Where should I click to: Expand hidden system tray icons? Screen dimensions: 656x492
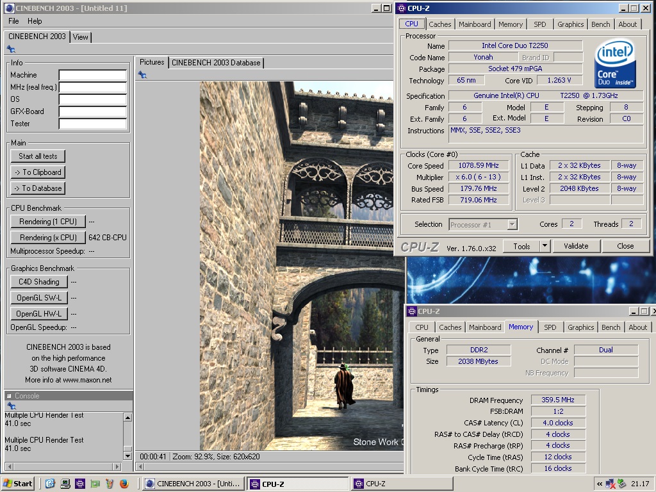pyautogui.click(x=600, y=484)
